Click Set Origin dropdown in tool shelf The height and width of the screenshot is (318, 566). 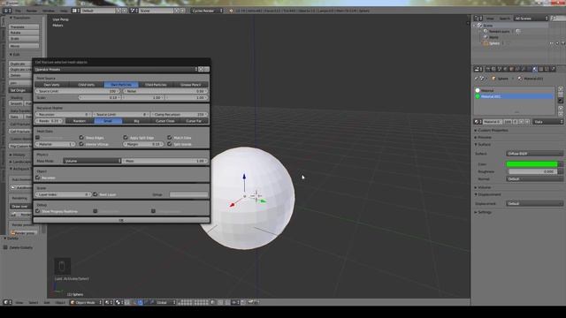[21, 90]
